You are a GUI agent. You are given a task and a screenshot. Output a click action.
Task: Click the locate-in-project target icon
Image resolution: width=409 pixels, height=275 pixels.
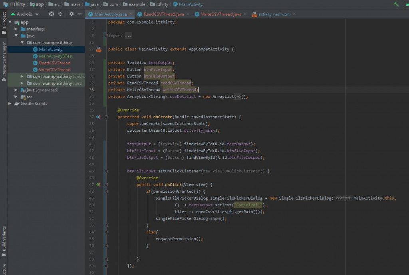click(x=52, y=14)
